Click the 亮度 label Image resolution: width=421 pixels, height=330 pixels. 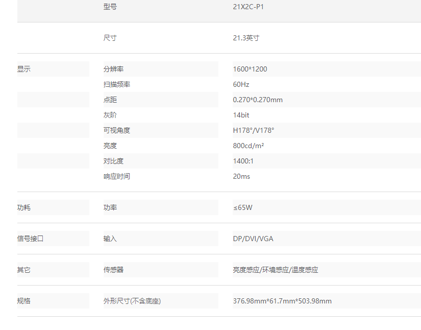tap(110, 146)
